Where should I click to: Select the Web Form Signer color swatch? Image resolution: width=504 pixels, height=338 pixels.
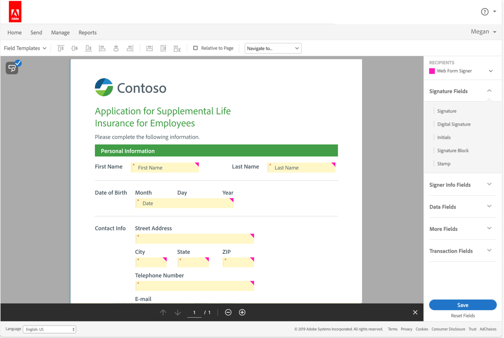pos(432,71)
